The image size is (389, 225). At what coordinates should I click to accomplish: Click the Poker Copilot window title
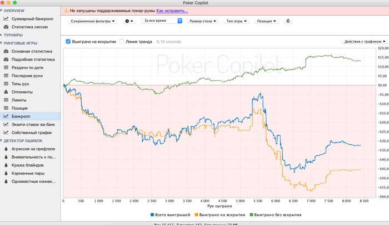tap(196, 3)
